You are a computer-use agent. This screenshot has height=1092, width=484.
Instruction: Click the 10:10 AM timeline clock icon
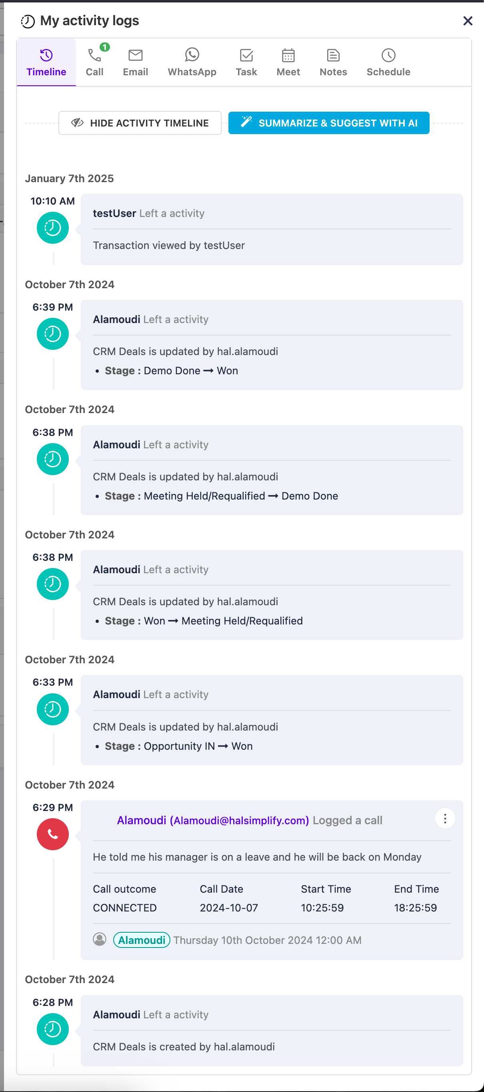(x=53, y=228)
